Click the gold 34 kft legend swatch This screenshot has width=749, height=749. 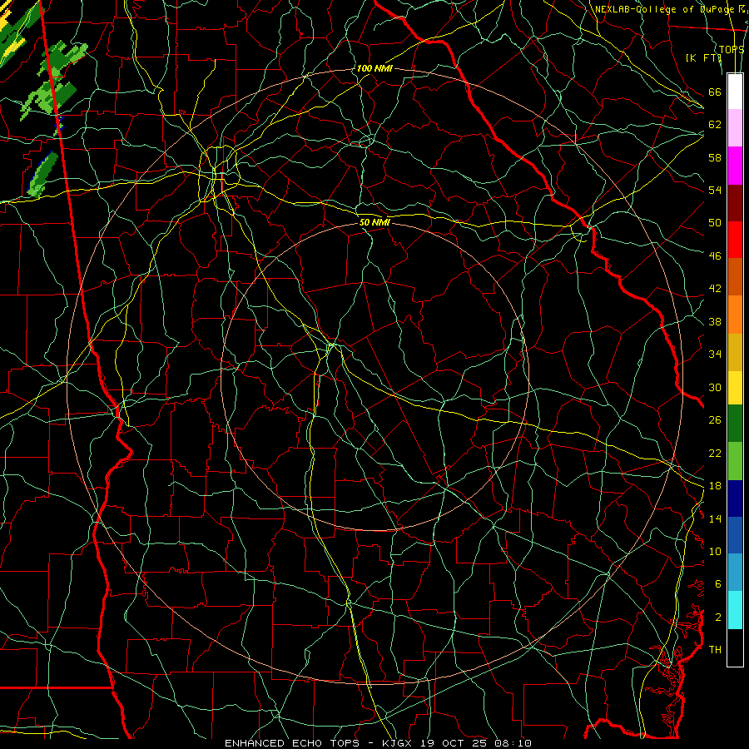(x=735, y=352)
